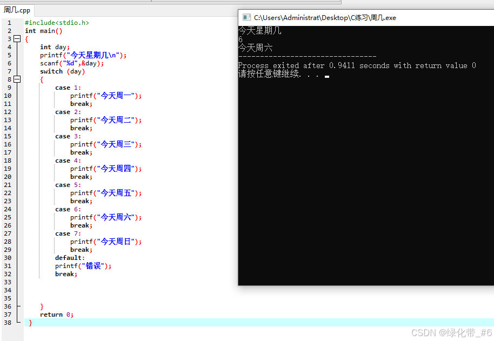The image size is (494, 341).
Task: Click the printf("今天周三") line
Action: click(x=106, y=144)
